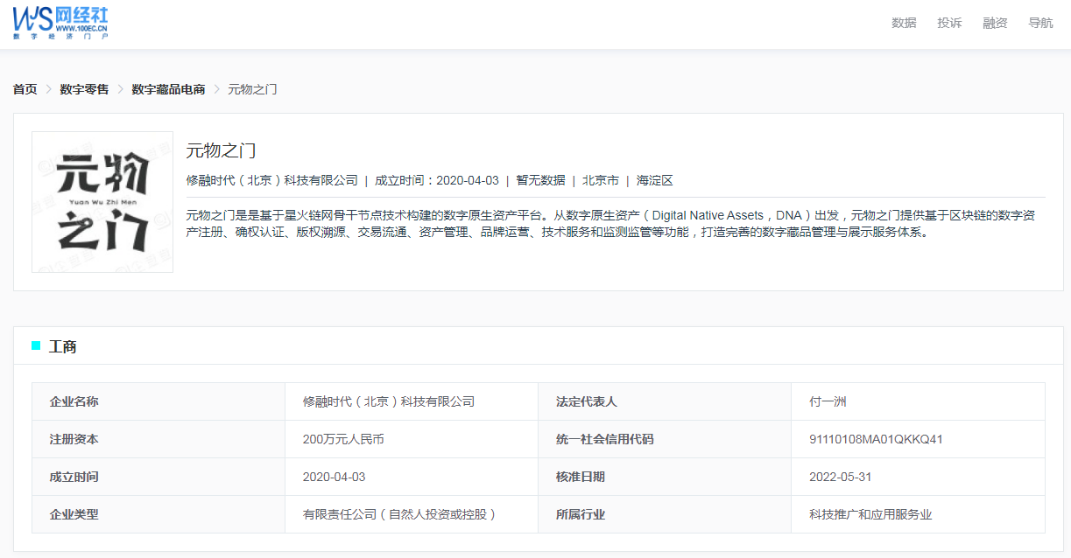Click the 元物之门 breadcrumb text
This screenshot has width=1071, height=558.
pyautogui.click(x=252, y=89)
